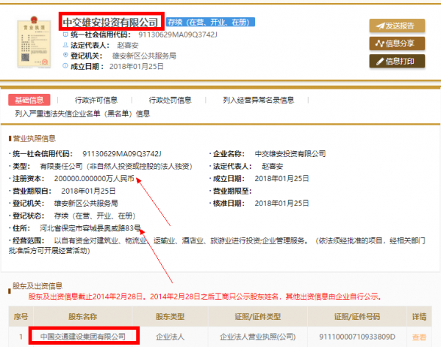This screenshot has height=347, width=441.
Task: Click the pencil icon on 信息打印
Action: pyautogui.click(x=380, y=62)
